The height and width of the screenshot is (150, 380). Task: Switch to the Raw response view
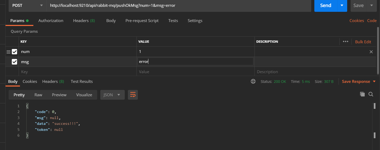(38, 95)
